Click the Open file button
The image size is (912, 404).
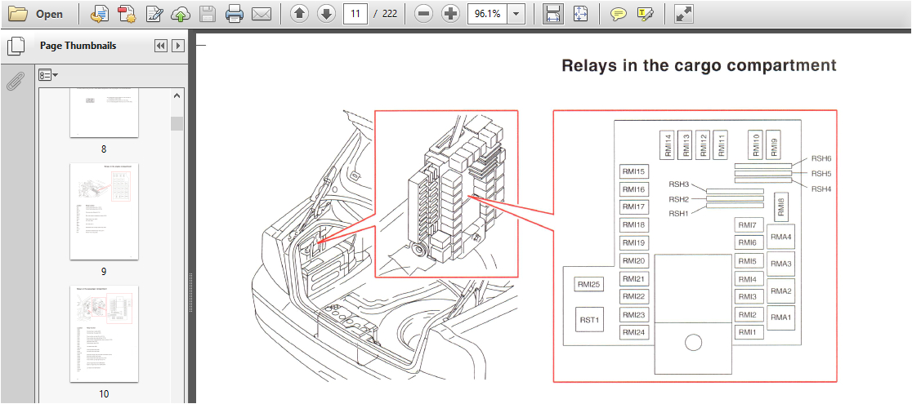[37, 14]
